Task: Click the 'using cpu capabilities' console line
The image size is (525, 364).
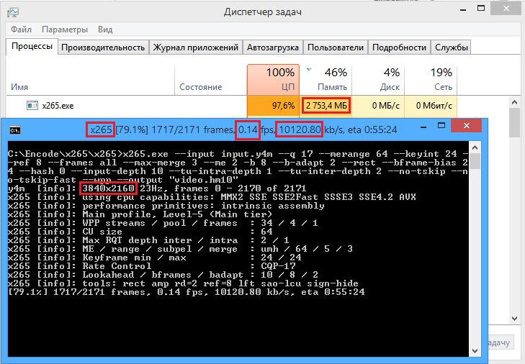Action: coord(212,197)
